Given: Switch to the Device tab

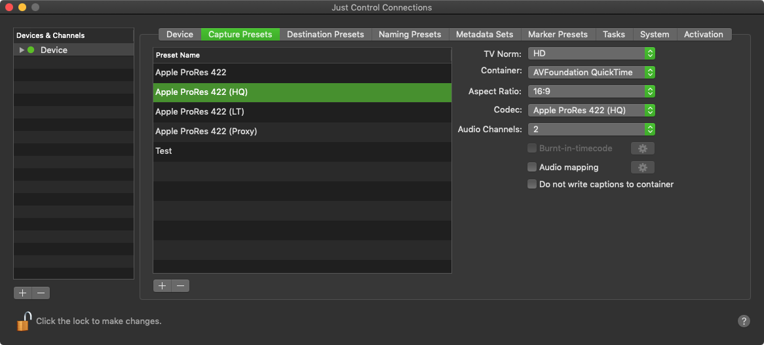Looking at the screenshot, I should (180, 35).
